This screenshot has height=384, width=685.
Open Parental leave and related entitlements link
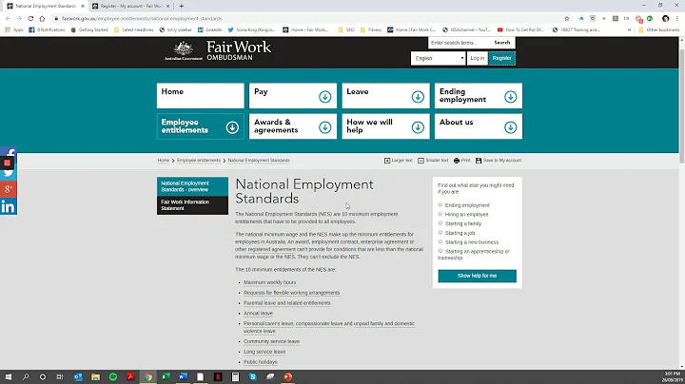point(287,303)
